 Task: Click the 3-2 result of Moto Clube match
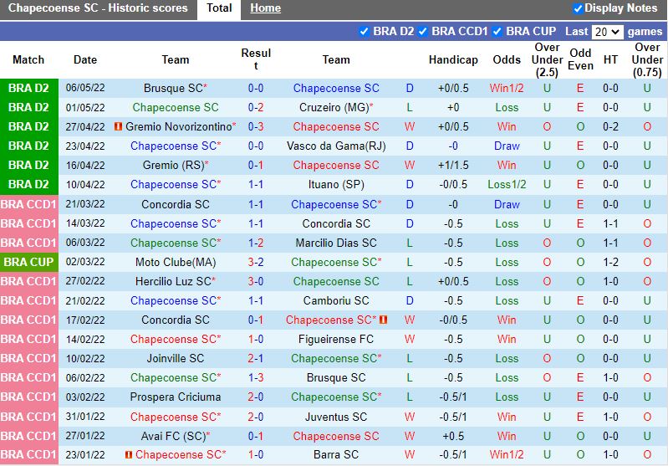pos(256,262)
